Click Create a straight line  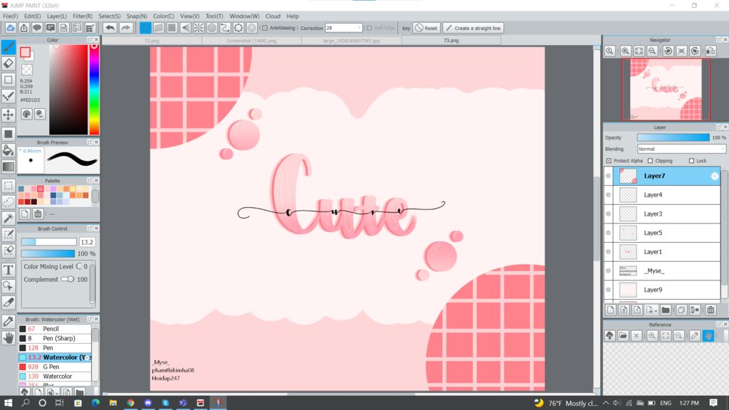pos(473,28)
